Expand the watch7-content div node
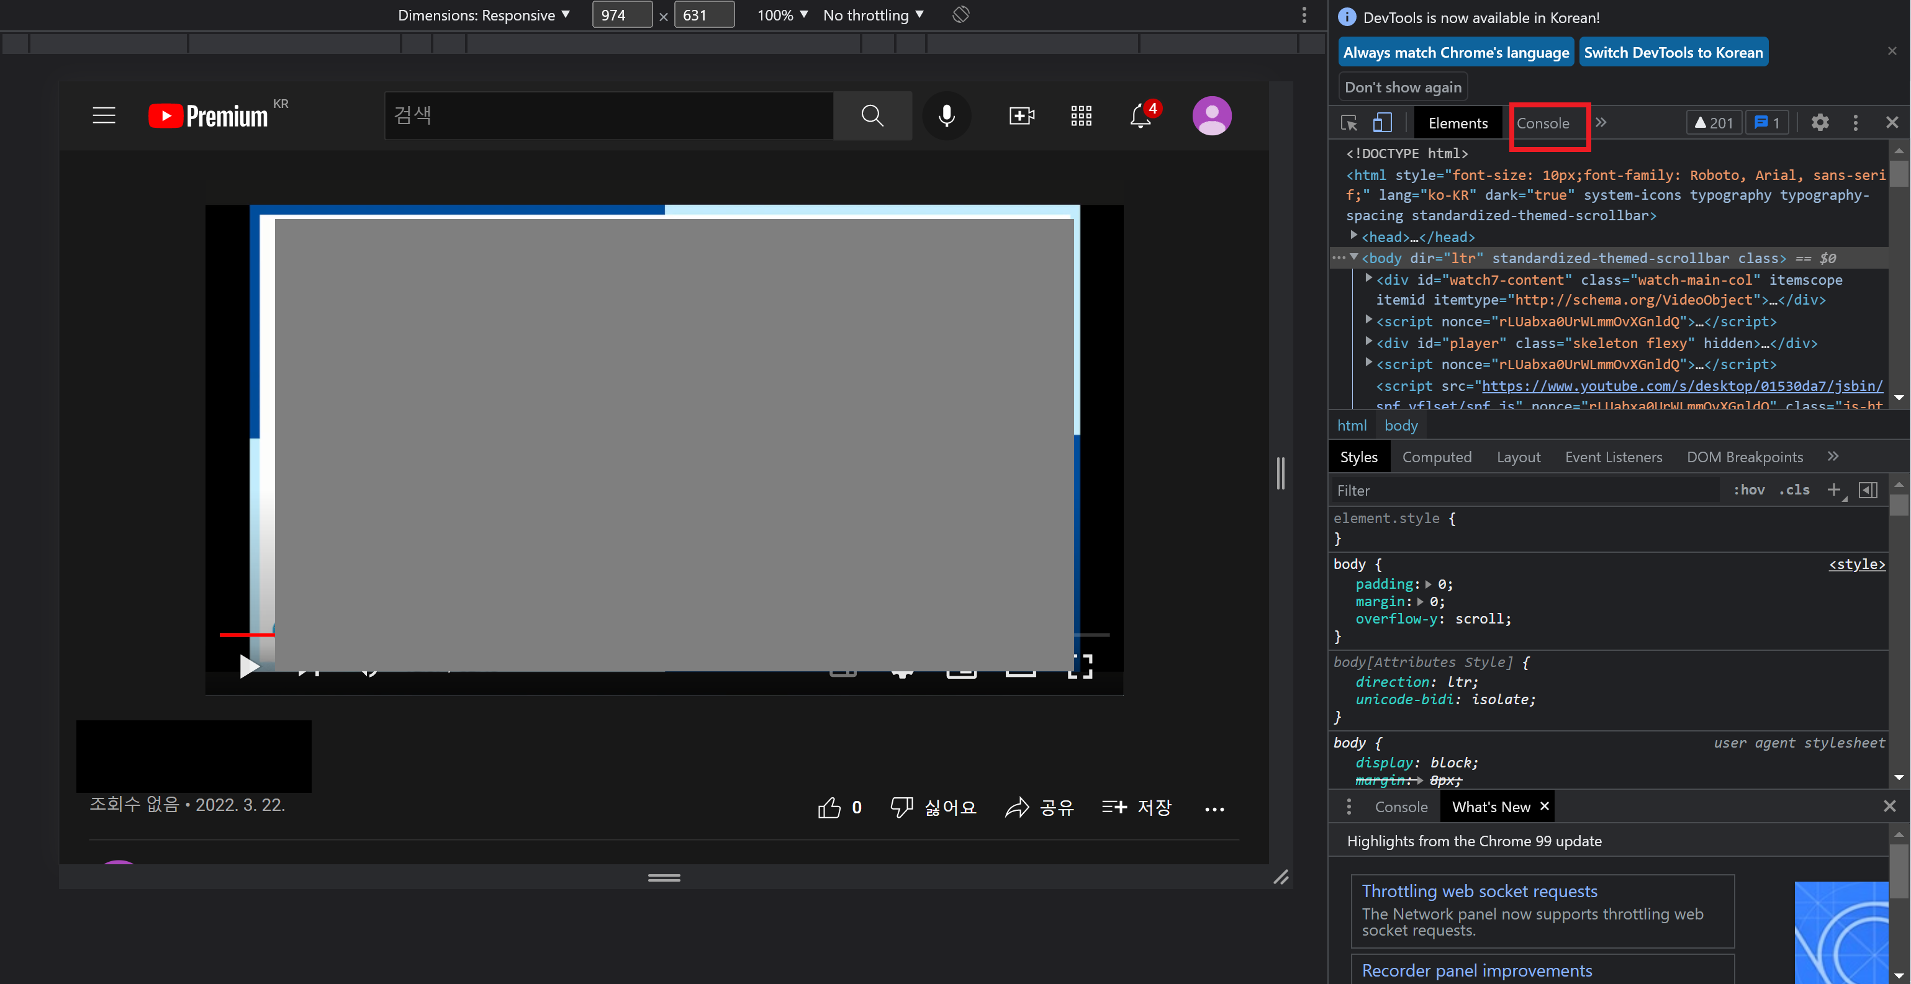Viewport: 1911px width, 984px height. click(x=1369, y=279)
